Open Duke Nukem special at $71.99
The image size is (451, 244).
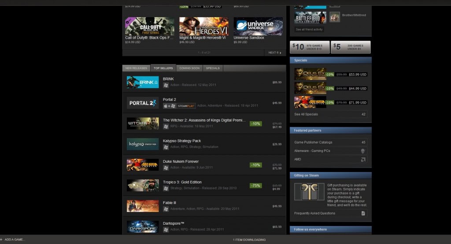310,102
